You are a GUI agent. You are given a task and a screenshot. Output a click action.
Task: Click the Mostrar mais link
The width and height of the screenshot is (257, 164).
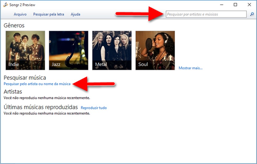190,68
